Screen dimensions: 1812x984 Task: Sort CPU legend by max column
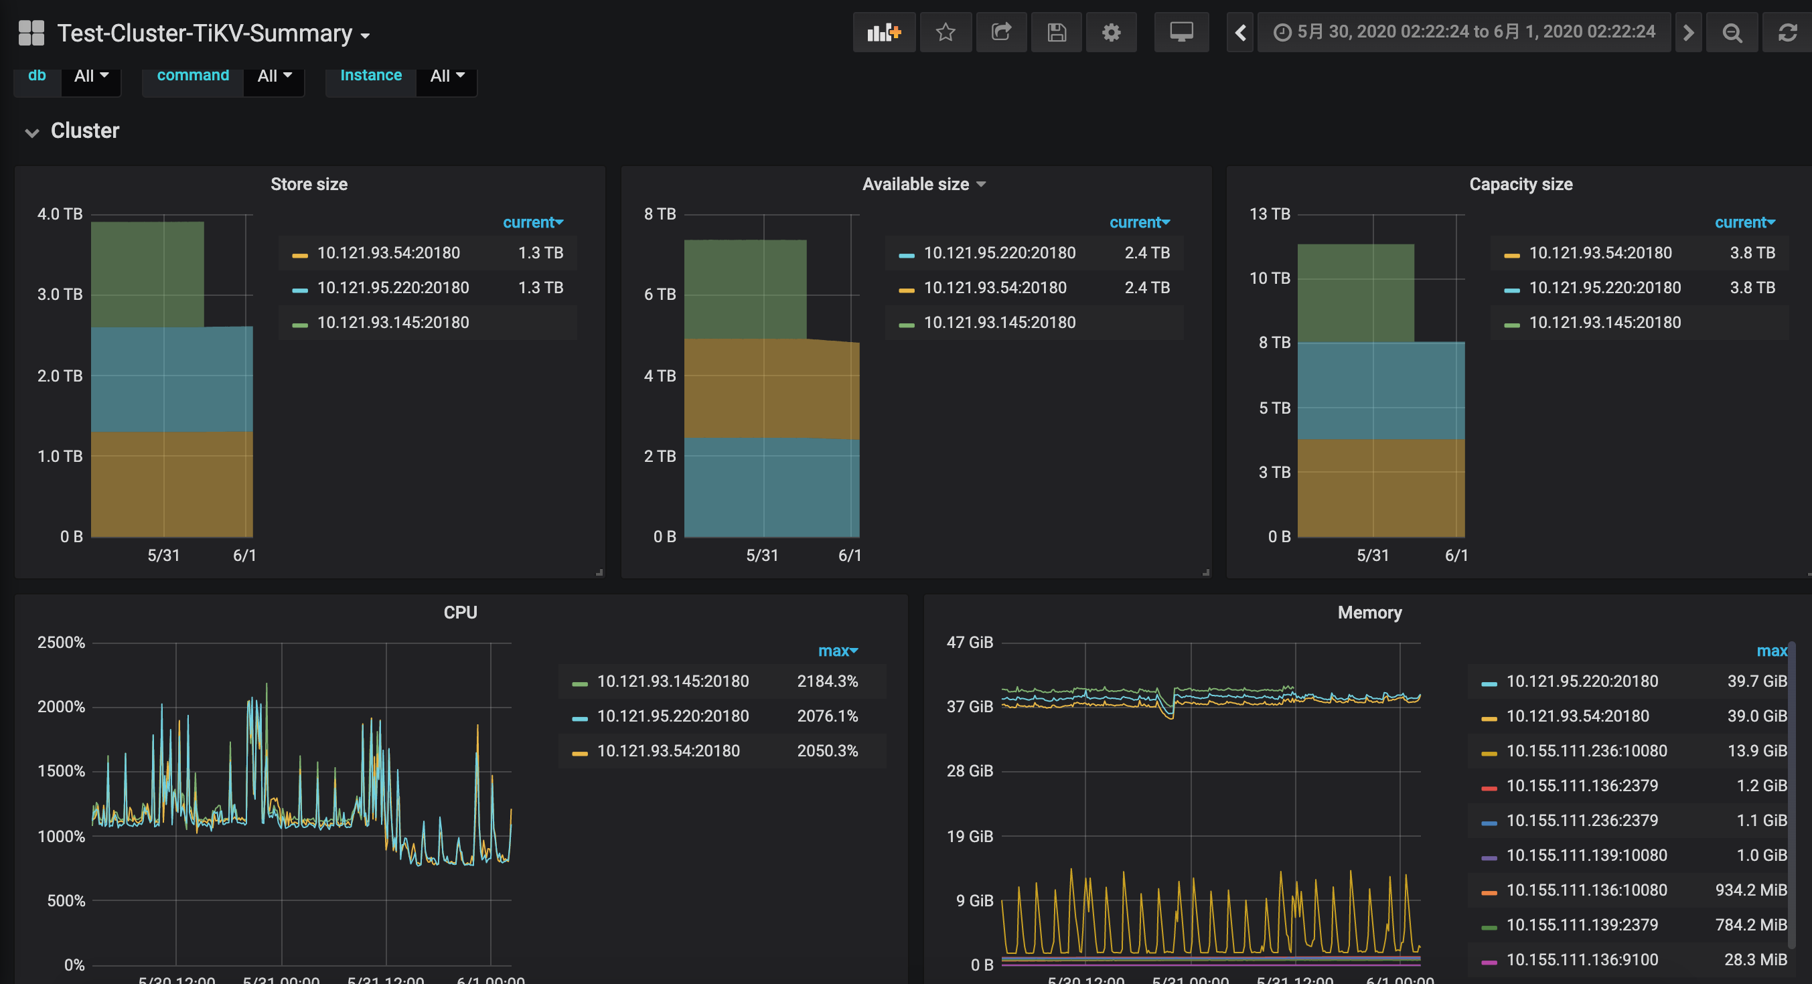[838, 651]
